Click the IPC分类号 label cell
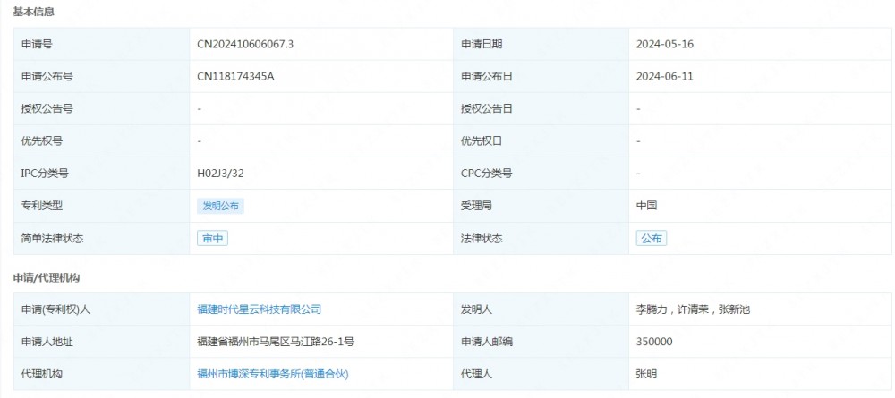This screenshot has width=895, height=398. coord(102,174)
